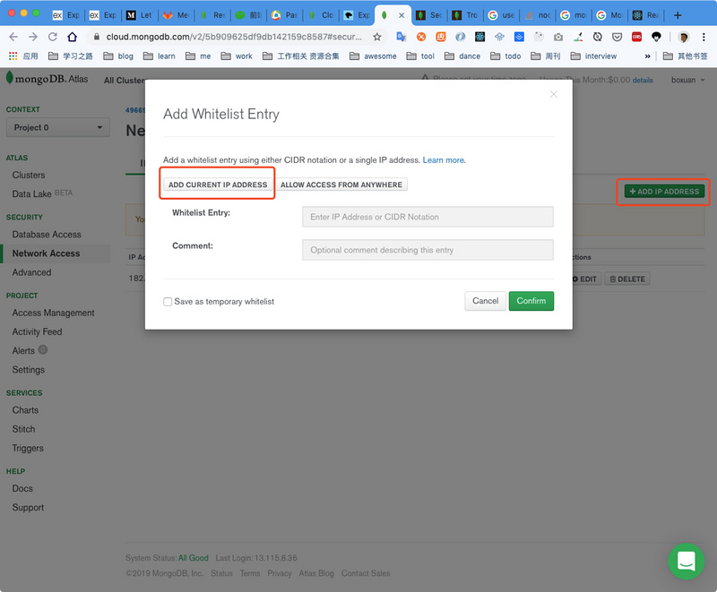Open the Intercom chat bubble
This screenshot has width=717, height=592.
click(686, 561)
